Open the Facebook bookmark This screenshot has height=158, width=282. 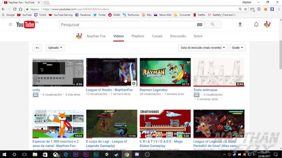click(x=83, y=15)
